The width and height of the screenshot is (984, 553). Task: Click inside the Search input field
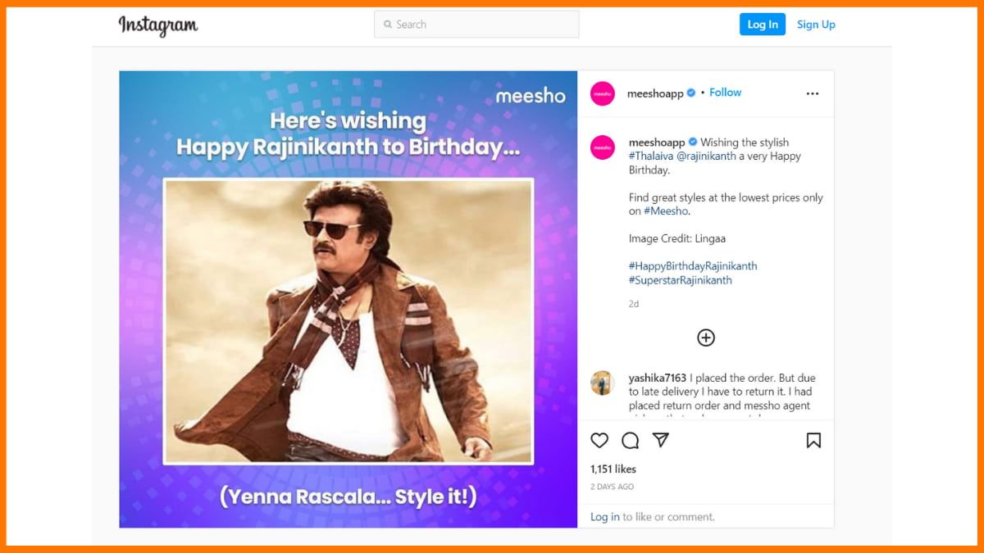(x=476, y=25)
